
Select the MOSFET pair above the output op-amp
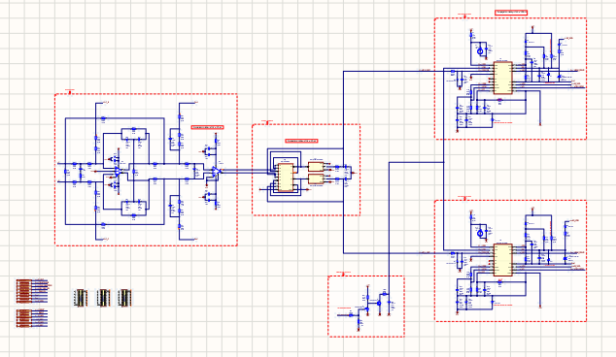click(x=210, y=150)
